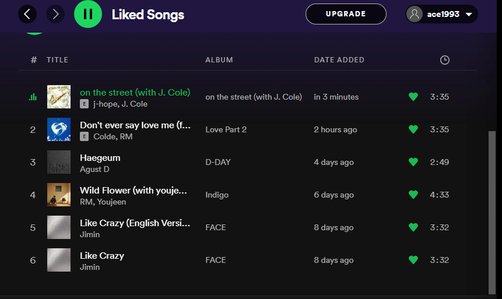Viewport: 502px width, 299px height.
Task: Unlike 'on the street (with J. Cole)' heart
Action: click(413, 97)
